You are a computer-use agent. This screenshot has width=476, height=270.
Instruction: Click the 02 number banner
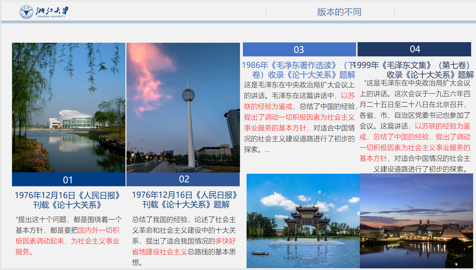[x=183, y=179]
